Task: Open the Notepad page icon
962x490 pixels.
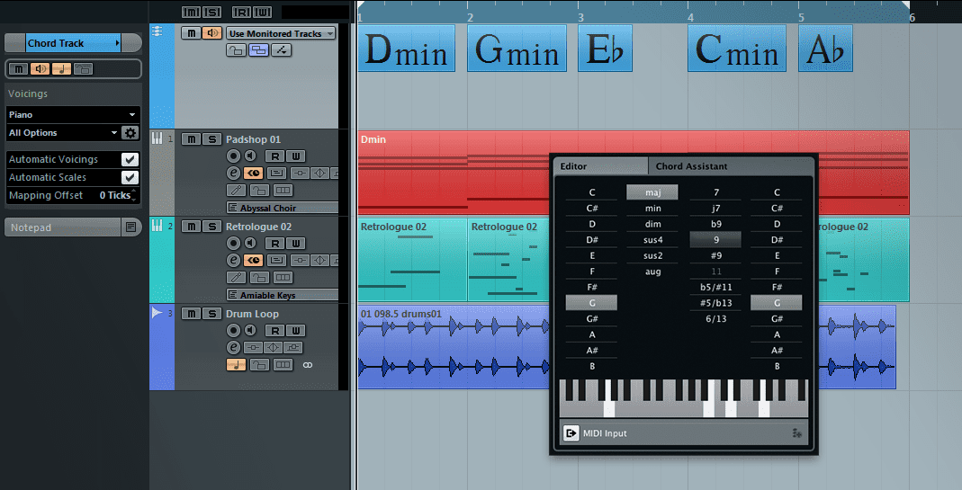Action: coord(130,227)
